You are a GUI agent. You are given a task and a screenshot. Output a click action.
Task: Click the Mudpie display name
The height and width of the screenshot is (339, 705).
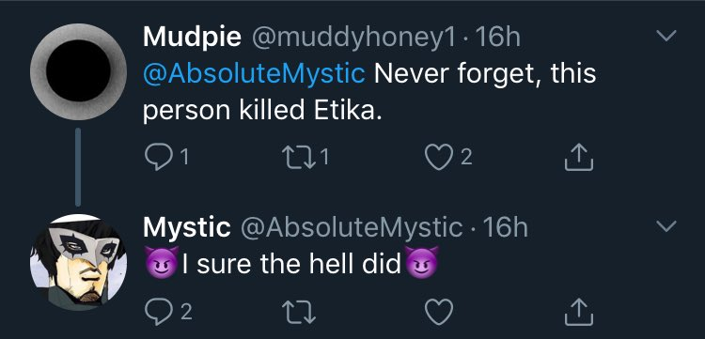pos(192,38)
